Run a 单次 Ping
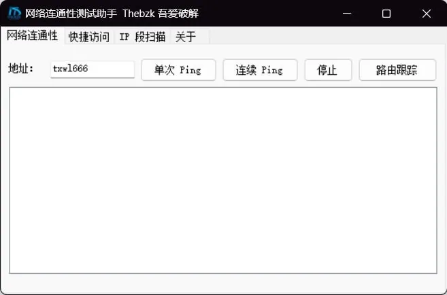Image resolution: width=447 pixels, height=295 pixels. point(178,70)
